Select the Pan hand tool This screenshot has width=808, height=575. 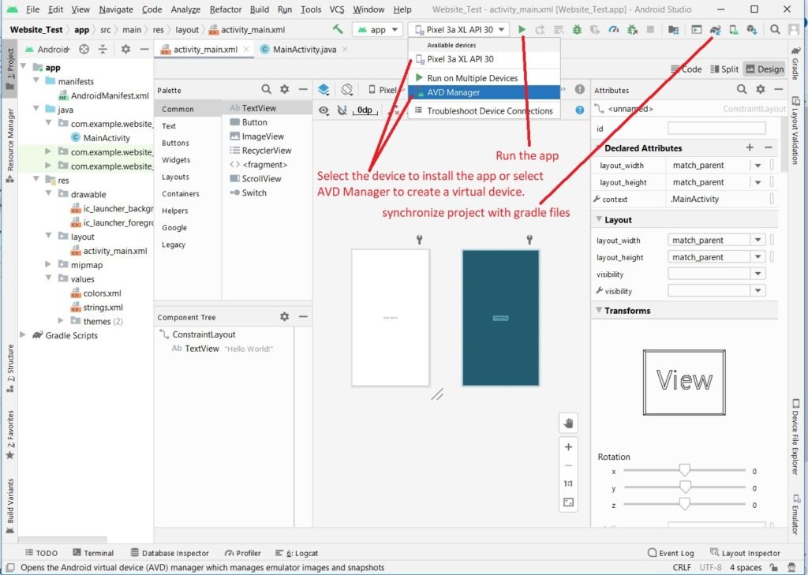coord(568,424)
